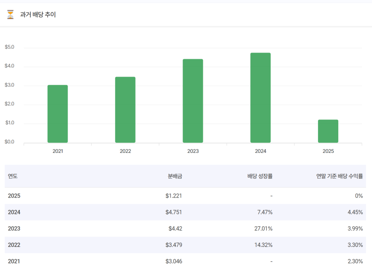Screen dimensions: 372x268
Task: Click the hourglass icon beside 과거 배당 추이
Action: click(10, 14)
